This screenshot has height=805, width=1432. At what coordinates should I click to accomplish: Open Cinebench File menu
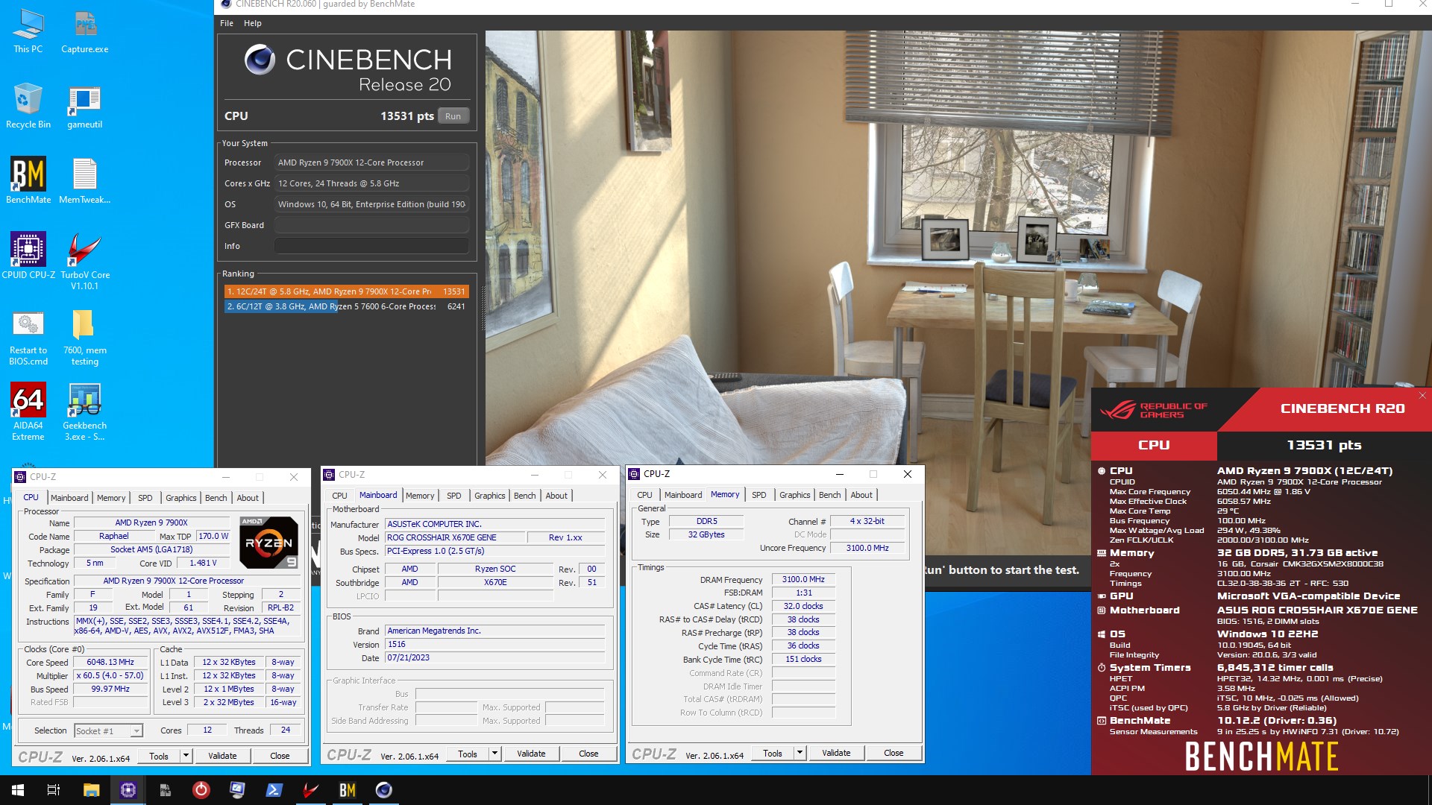click(227, 23)
